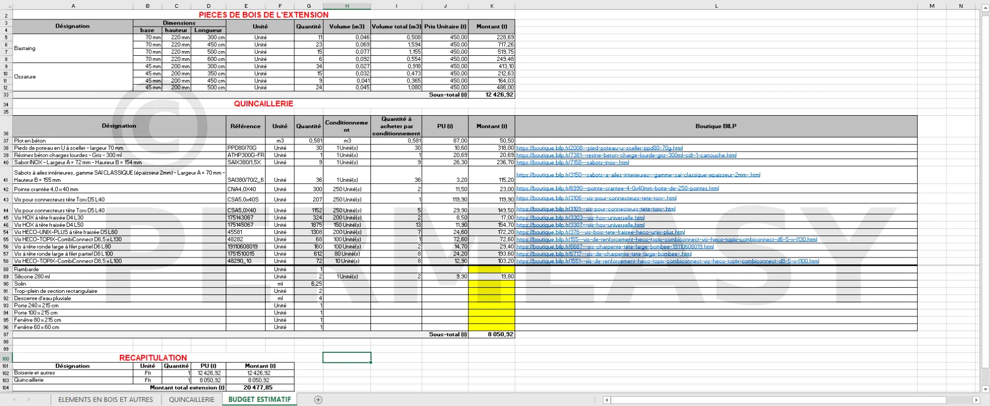This screenshot has width=990, height=406.
Task: Select reference cell PPD80/70G
Action: tap(246, 148)
